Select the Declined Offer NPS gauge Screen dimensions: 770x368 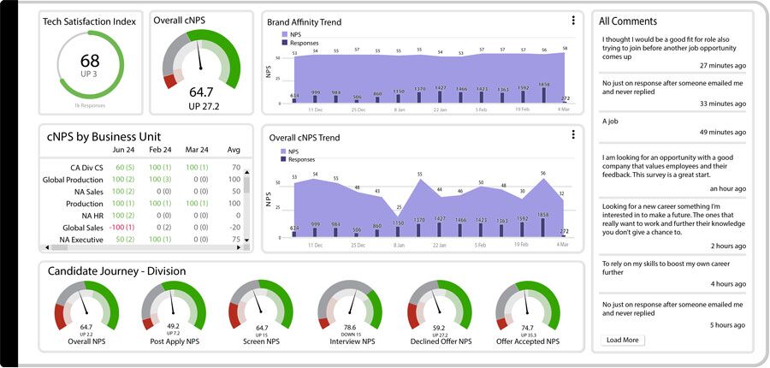click(x=440, y=306)
